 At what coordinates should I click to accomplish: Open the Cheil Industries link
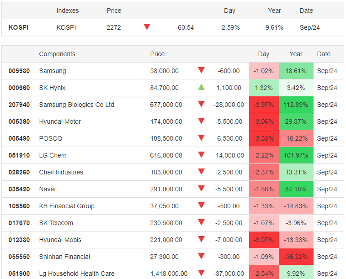click(x=61, y=172)
